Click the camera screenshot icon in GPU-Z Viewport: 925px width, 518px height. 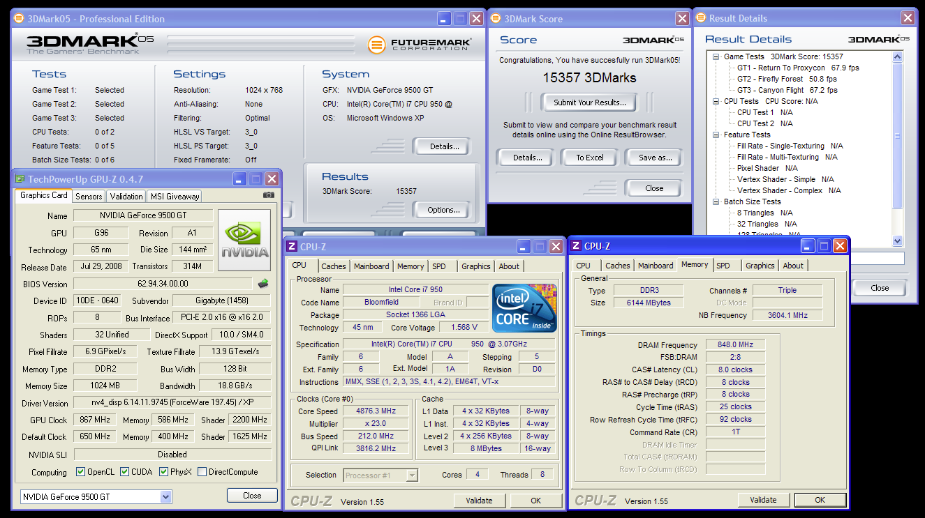pyautogui.click(x=269, y=195)
